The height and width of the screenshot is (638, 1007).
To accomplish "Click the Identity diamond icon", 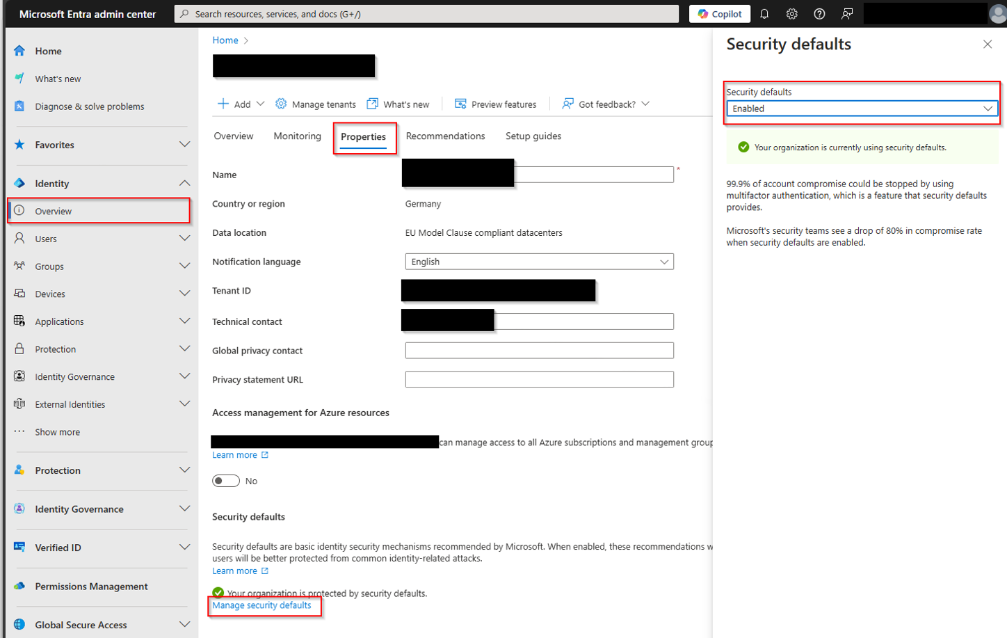I will (x=19, y=184).
